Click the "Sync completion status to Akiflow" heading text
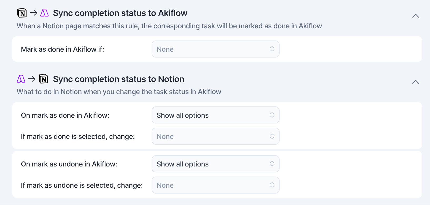 tap(120, 13)
